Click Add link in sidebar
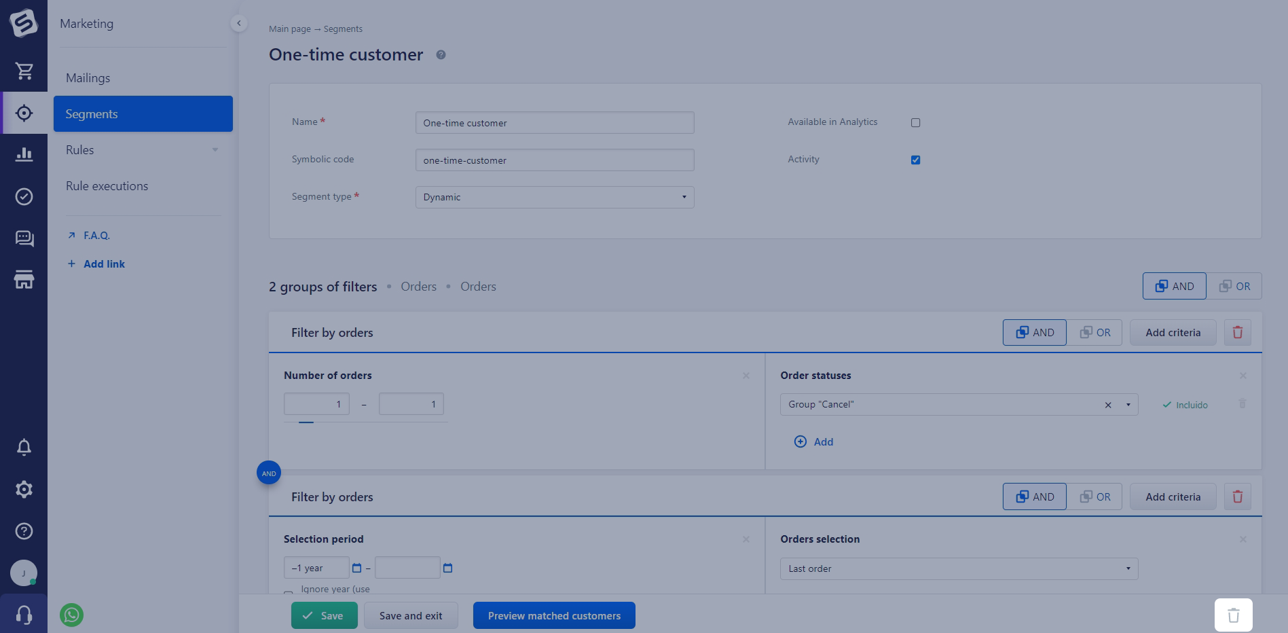Image resolution: width=1288 pixels, height=633 pixels. 104,264
